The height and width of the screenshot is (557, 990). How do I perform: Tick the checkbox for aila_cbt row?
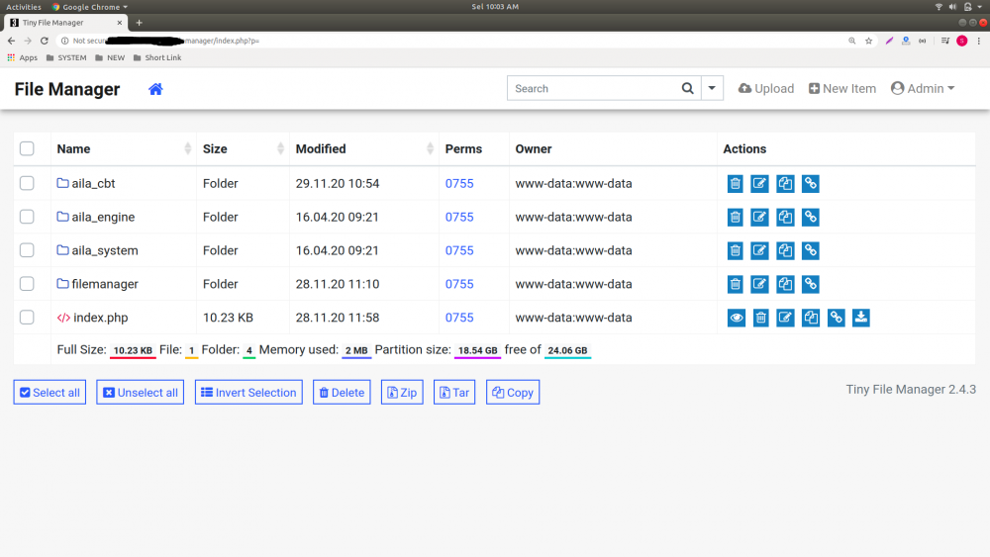(x=27, y=183)
